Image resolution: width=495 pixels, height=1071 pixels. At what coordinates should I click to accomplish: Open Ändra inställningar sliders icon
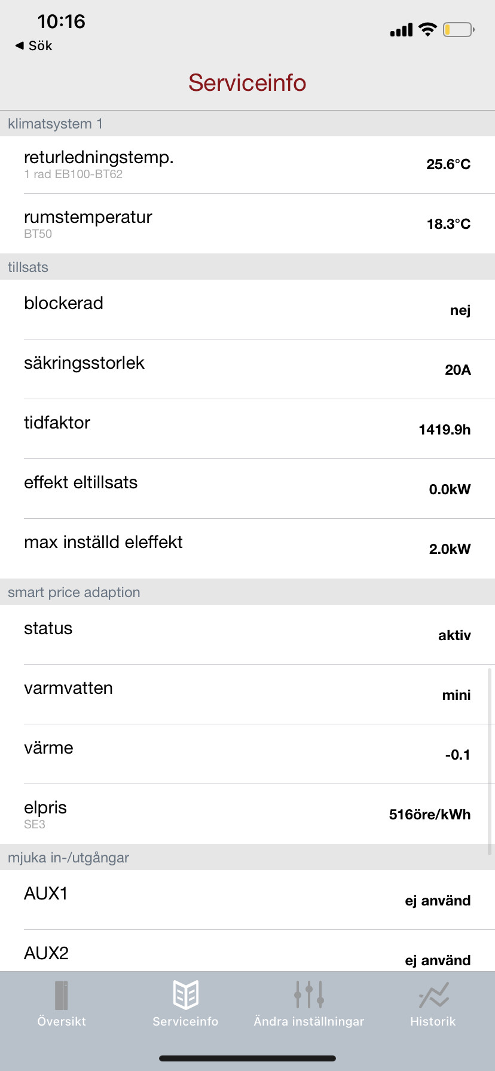(x=309, y=995)
